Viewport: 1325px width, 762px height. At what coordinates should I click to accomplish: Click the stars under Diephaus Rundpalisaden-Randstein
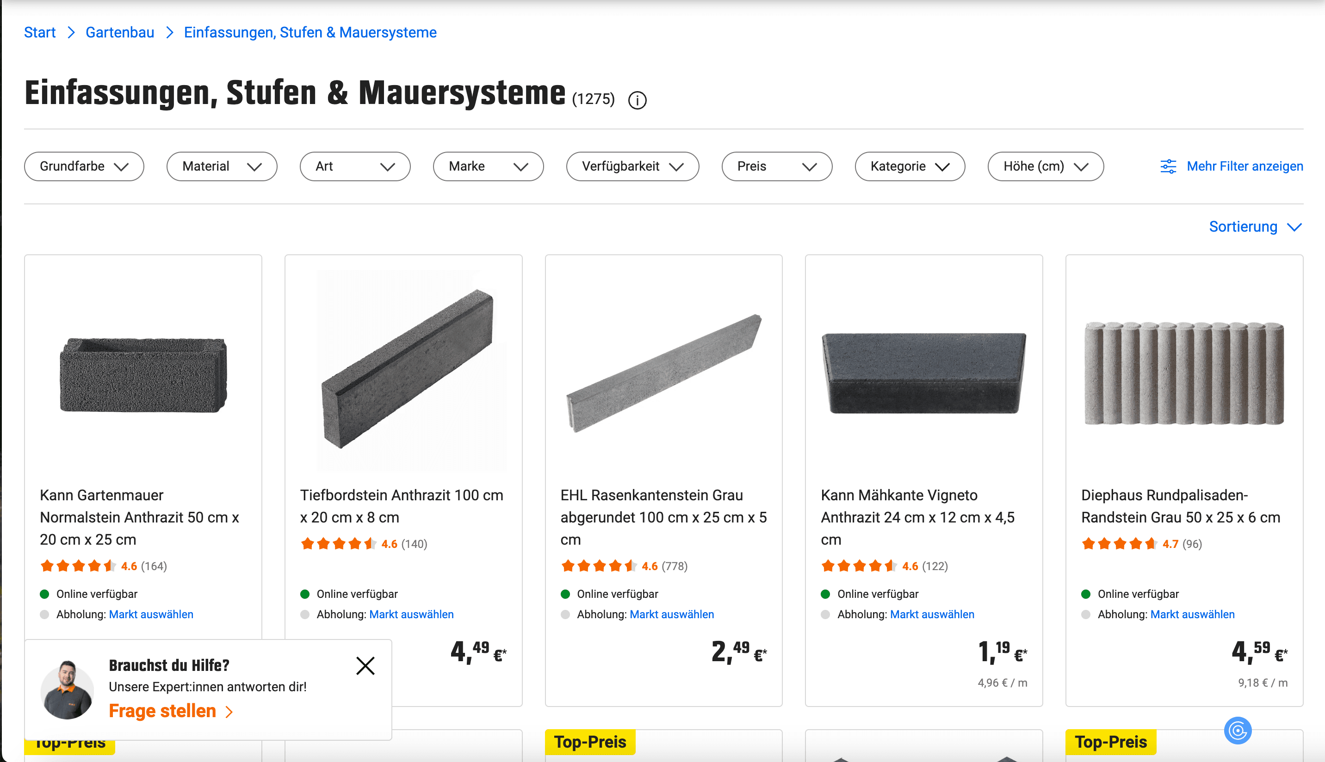(1119, 544)
